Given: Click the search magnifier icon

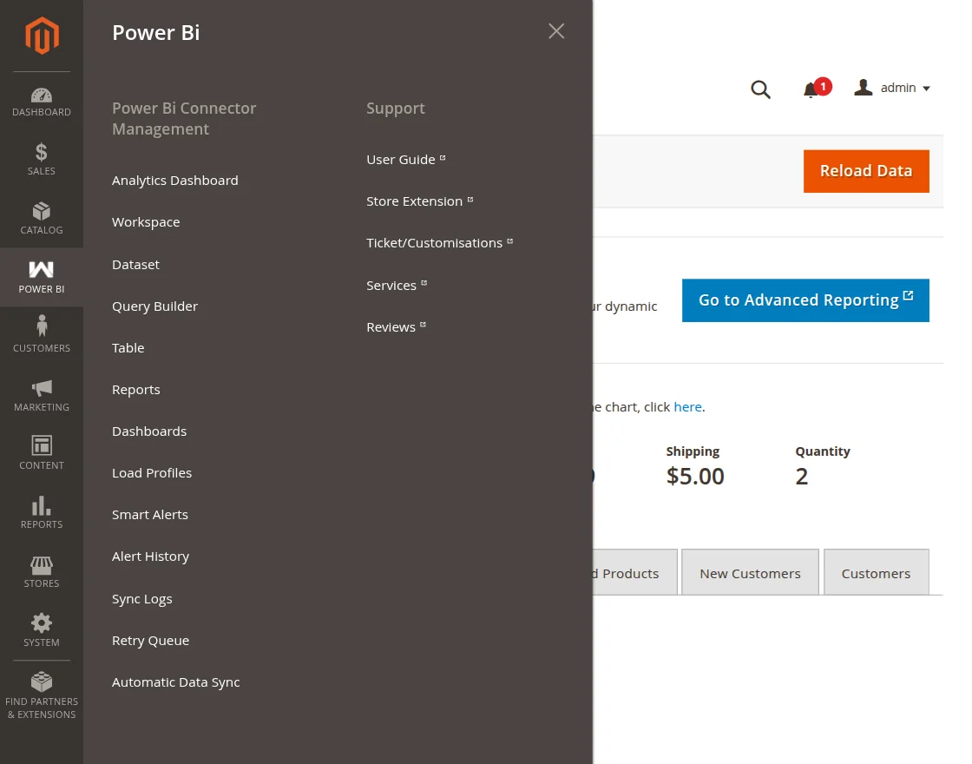Looking at the screenshot, I should [760, 89].
